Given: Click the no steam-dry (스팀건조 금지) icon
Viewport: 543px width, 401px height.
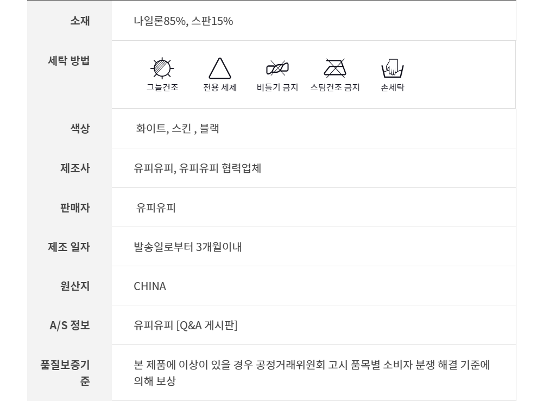Looking at the screenshot, I should click(334, 68).
